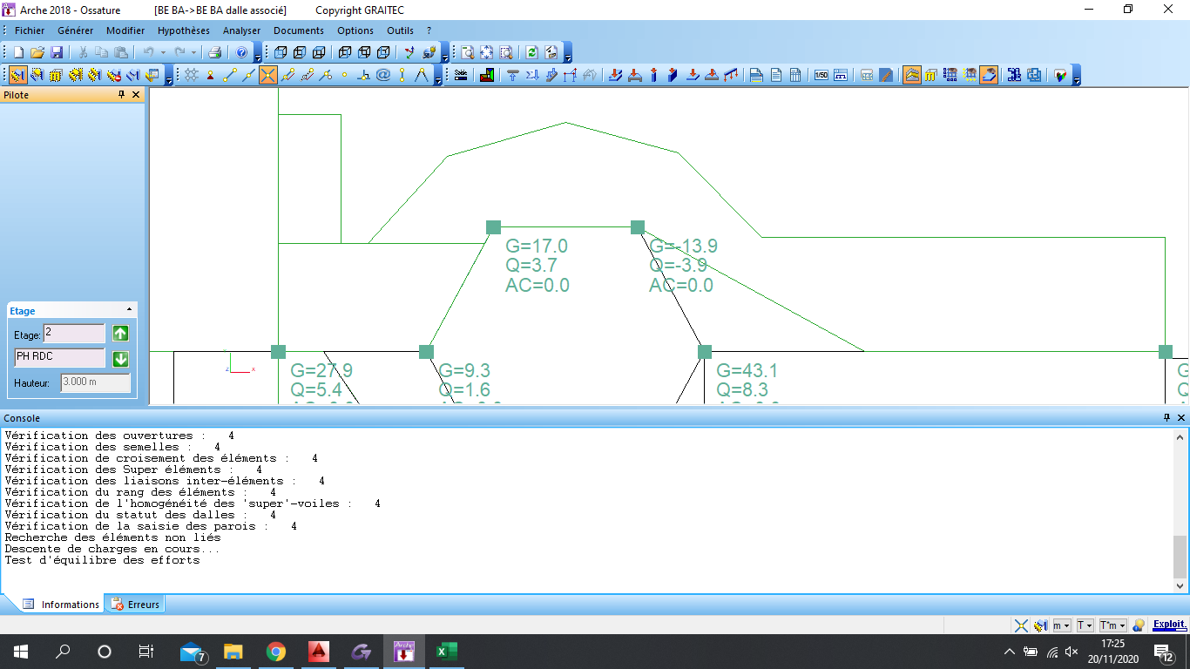
Task: Click the Hauteur 3.000 m field
Action: (x=96, y=382)
